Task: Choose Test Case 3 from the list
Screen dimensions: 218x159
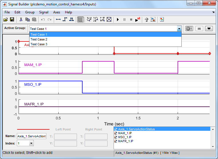Action: (x=105, y=44)
